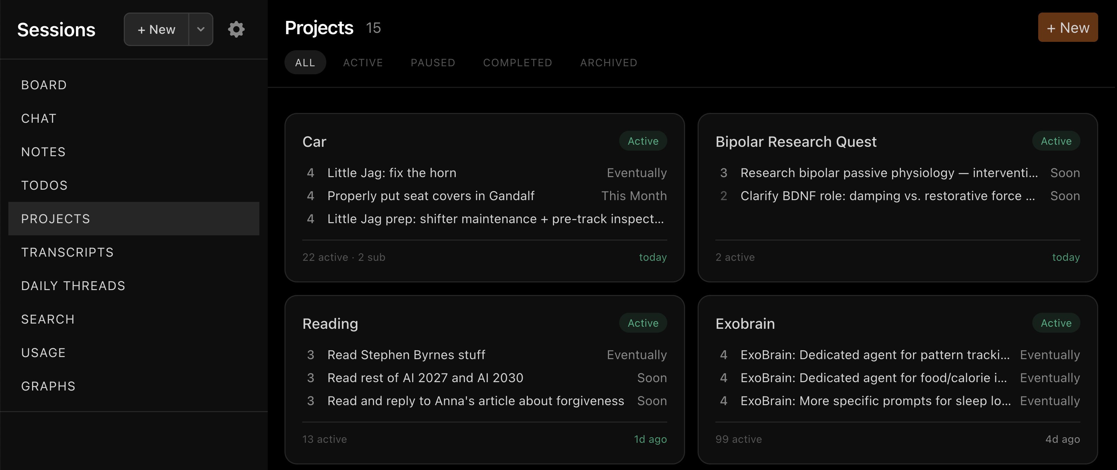This screenshot has height=470, width=1117.
Task: Click the 'Little Jag: fix the horn' task
Action: 392,173
